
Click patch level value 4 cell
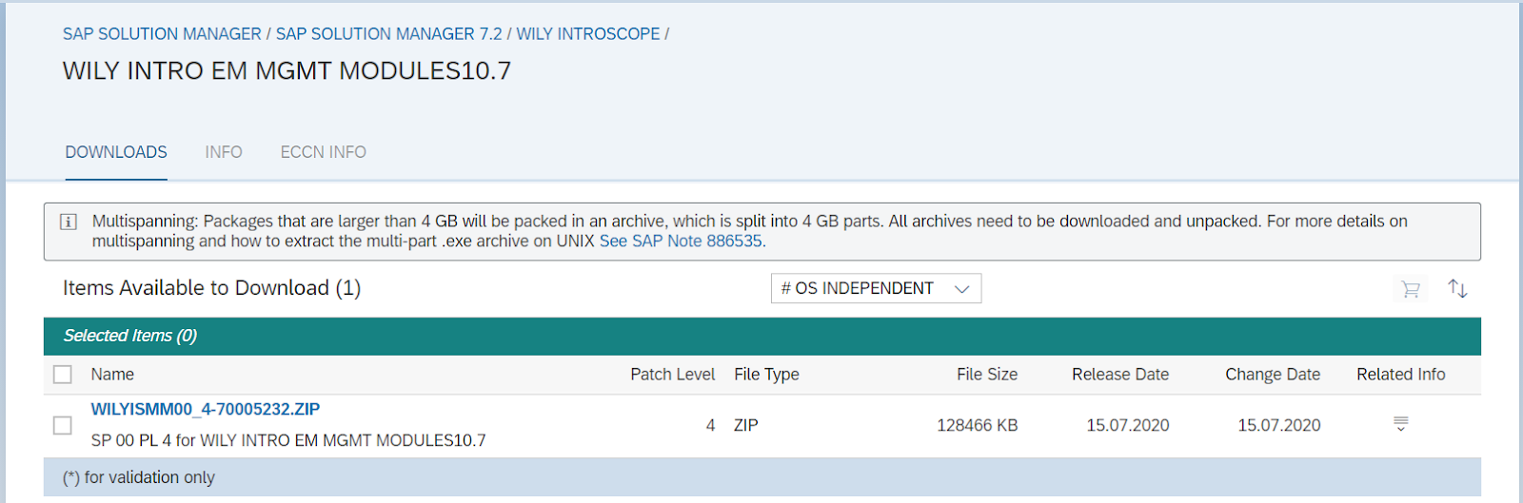click(x=710, y=425)
